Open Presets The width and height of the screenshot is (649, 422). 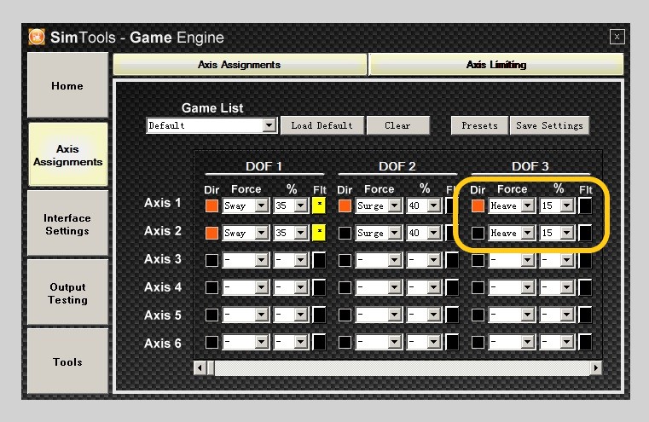479,125
